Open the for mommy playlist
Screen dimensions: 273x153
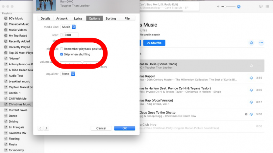pos(16,150)
